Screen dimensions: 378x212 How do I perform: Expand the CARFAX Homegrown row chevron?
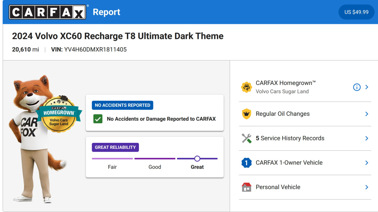367,87
